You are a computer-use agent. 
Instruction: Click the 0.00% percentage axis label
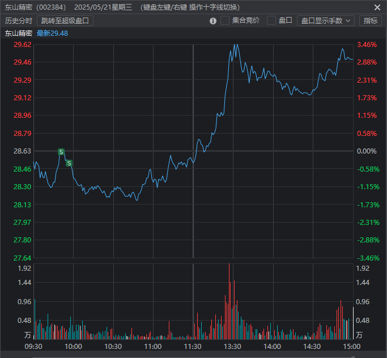point(367,151)
